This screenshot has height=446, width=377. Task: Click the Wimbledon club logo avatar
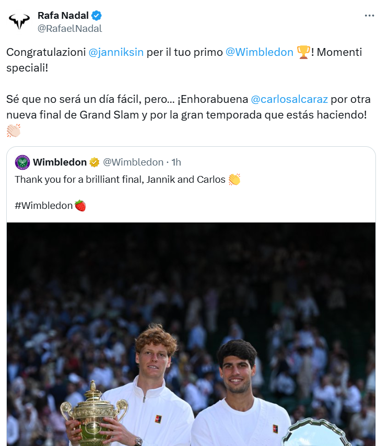point(22,162)
